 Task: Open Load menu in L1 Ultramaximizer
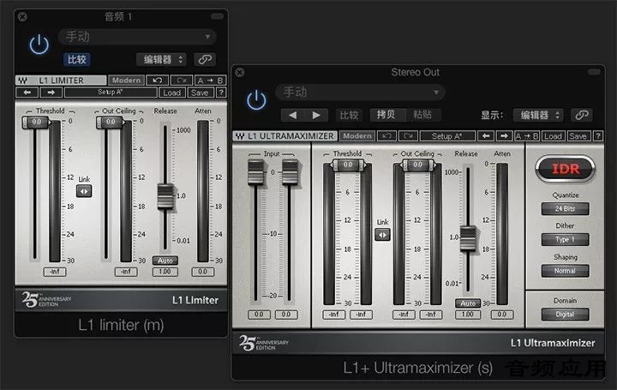pyautogui.click(x=553, y=136)
